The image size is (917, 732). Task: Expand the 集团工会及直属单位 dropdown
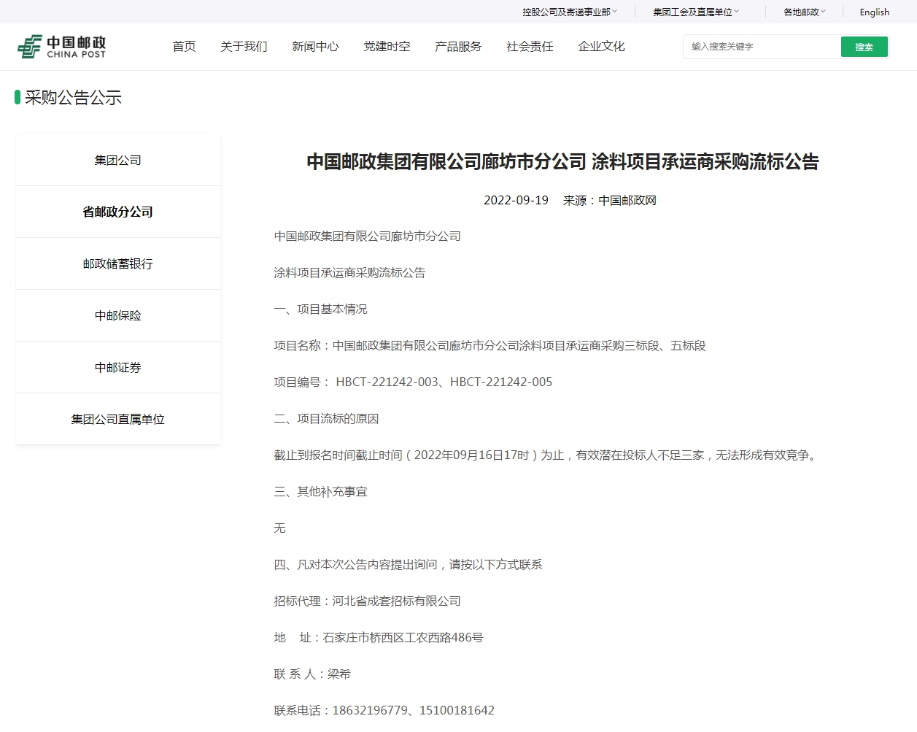pyautogui.click(x=696, y=12)
